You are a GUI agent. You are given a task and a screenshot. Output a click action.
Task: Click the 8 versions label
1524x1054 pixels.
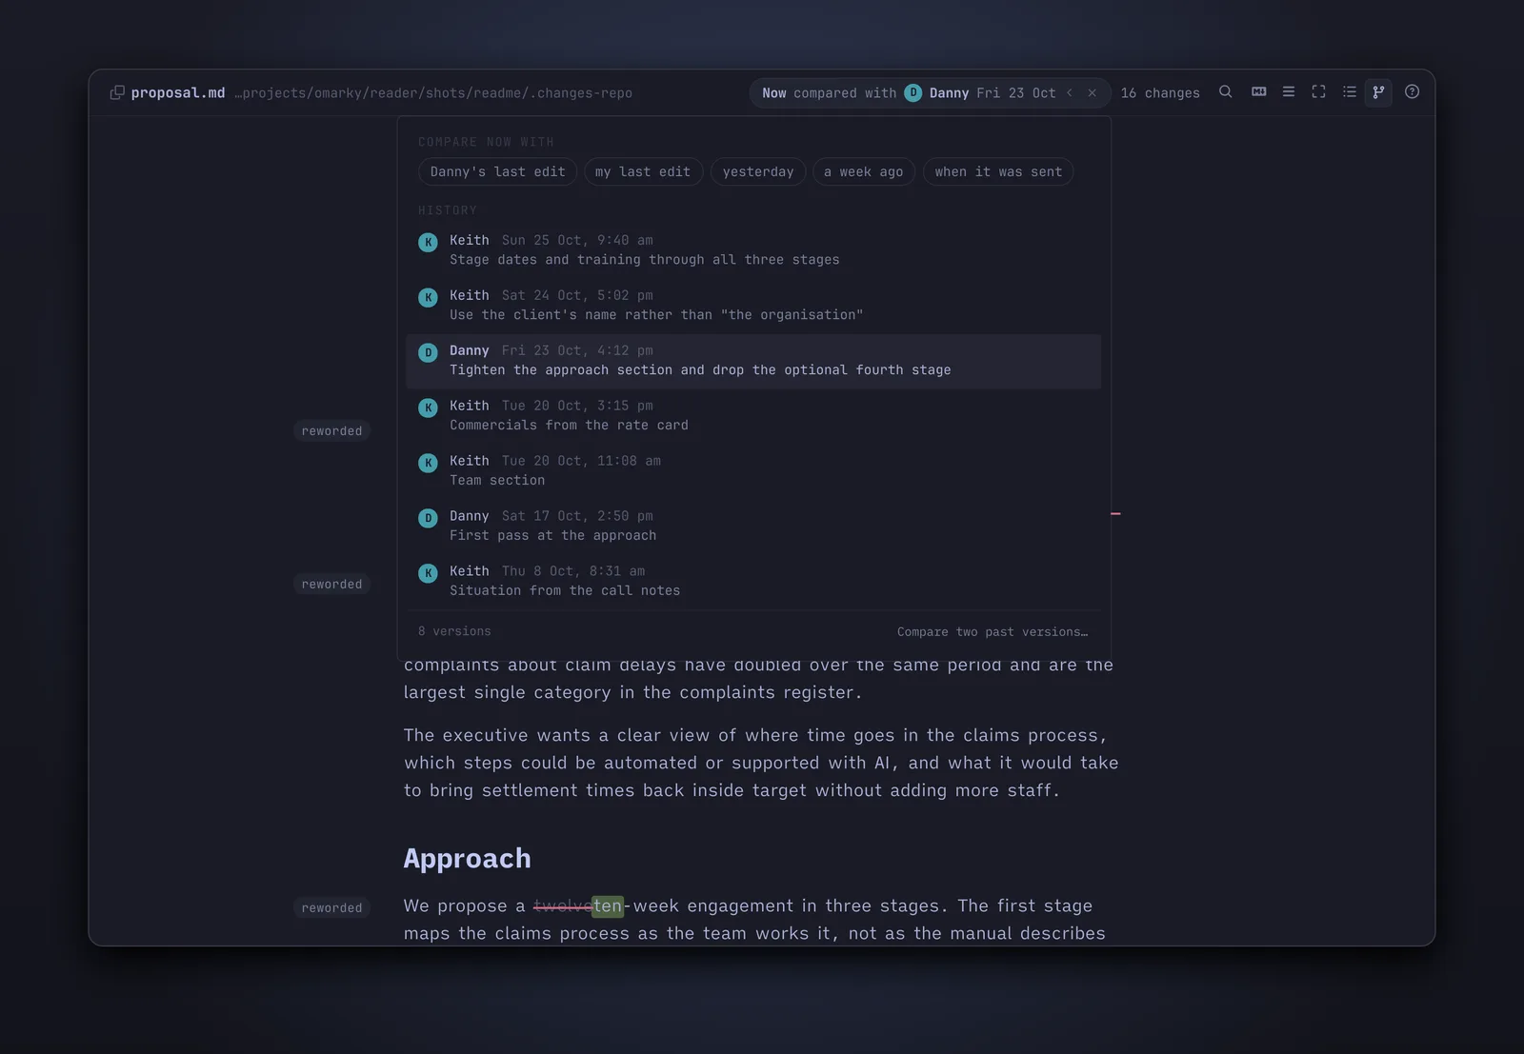pyautogui.click(x=454, y=631)
